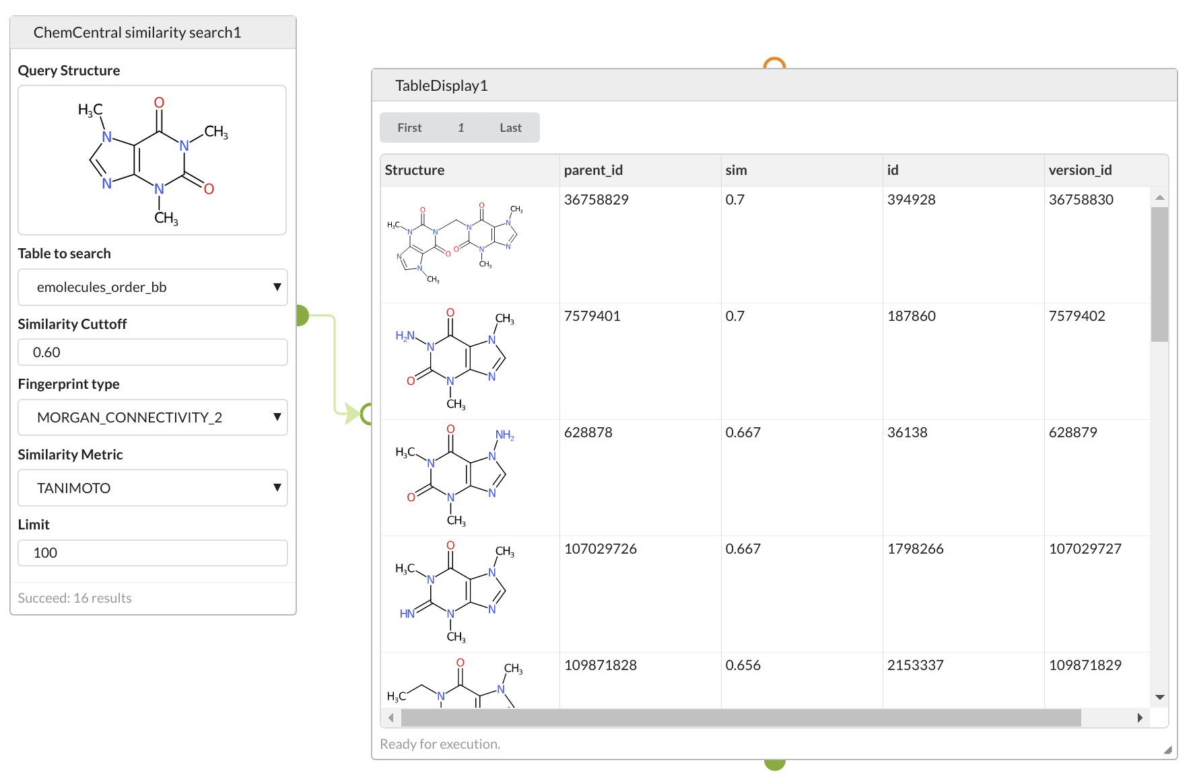The width and height of the screenshot is (1193, 779).
Task: Open the Fingerprint type dropdown
Action: [x=153, y=418]
